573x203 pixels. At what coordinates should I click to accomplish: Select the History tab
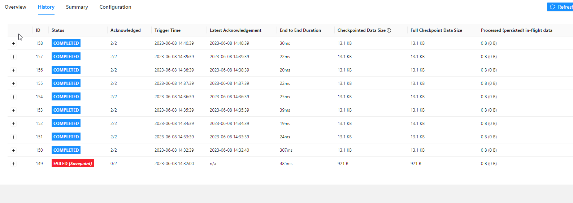(46, 7)
